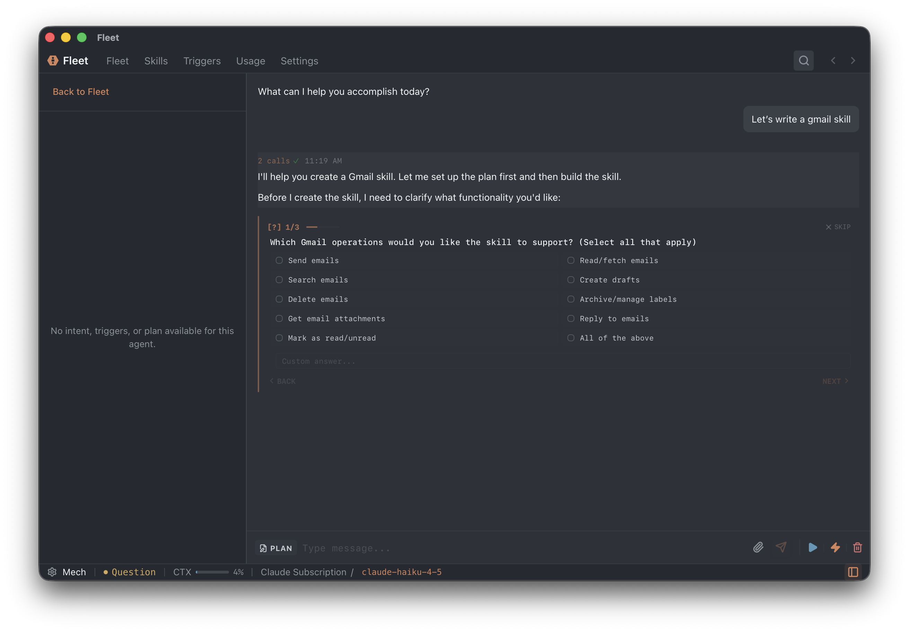909x632 pixels.
Task: Switch to the Triggers tab
Action: [x=202, y=61]
